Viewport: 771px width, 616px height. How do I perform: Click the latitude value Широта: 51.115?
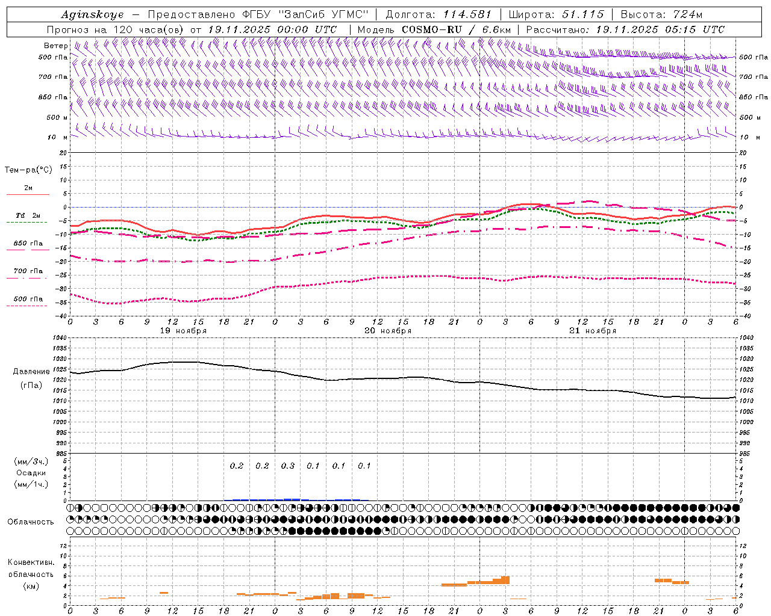point(556,14)
